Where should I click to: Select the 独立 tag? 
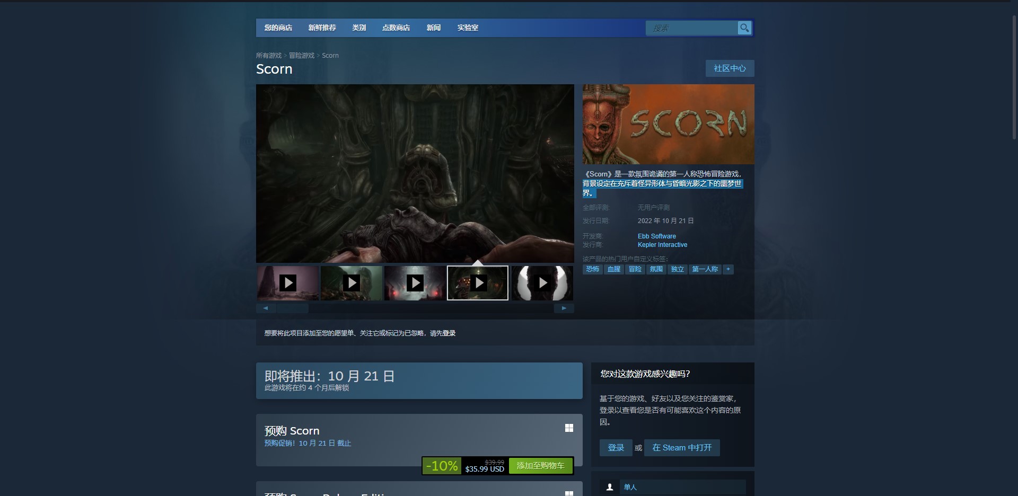pyautogui.click(x=678, y=269)
